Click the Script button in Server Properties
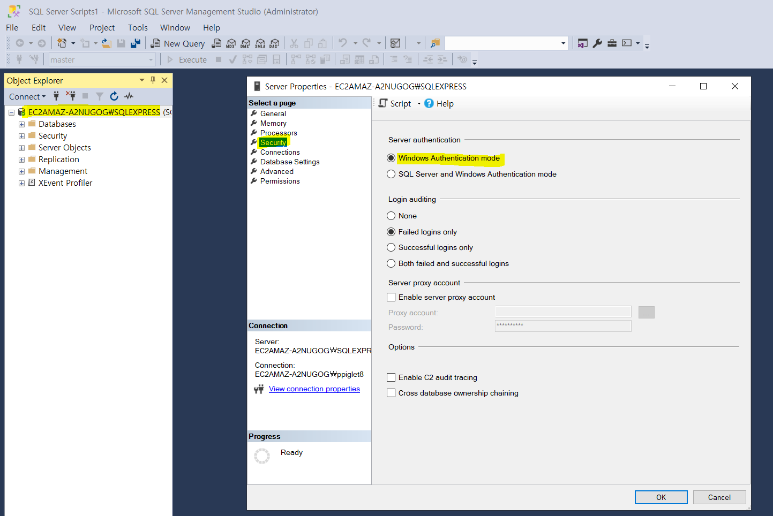This screenshot has width=773, height=516. coord(395,103)
